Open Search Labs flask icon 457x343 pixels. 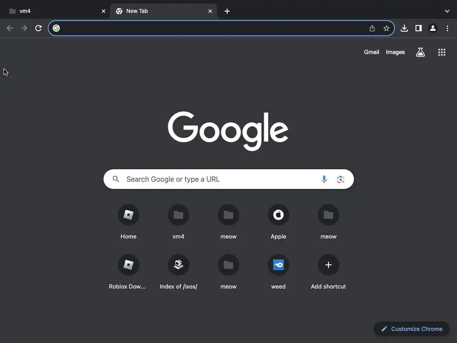coord(420,52)
